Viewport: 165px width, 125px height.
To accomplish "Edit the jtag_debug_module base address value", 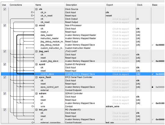I will point(160,45).
